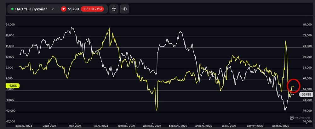The height and width of the screenshot is (129, 315).
Task: Click the yellow -1366 axis value label
Action: 13,86
